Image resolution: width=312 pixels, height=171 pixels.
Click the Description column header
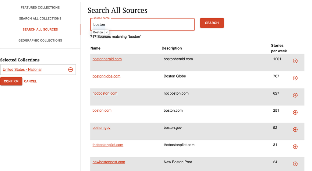click(x=172, y=48)
